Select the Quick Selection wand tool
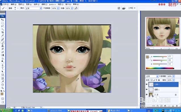The height and width of the screenshot is (112, 181). pos(3,29)
